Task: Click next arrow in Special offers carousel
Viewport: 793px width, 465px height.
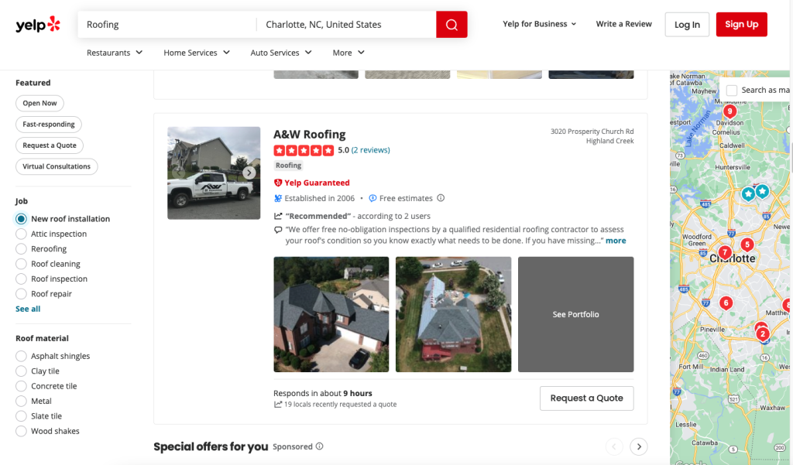Action: 639,446
